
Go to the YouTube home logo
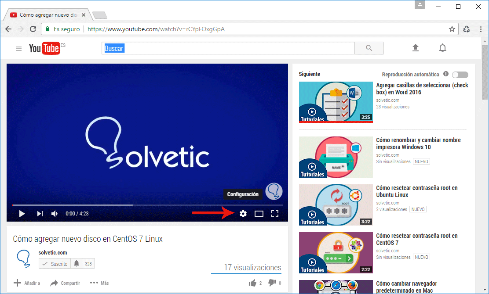click(x=44, y=48)
